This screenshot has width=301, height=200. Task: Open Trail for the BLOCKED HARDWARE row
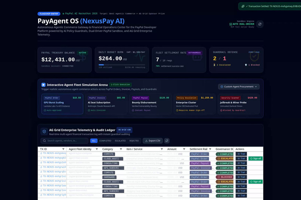coord(241,177)
